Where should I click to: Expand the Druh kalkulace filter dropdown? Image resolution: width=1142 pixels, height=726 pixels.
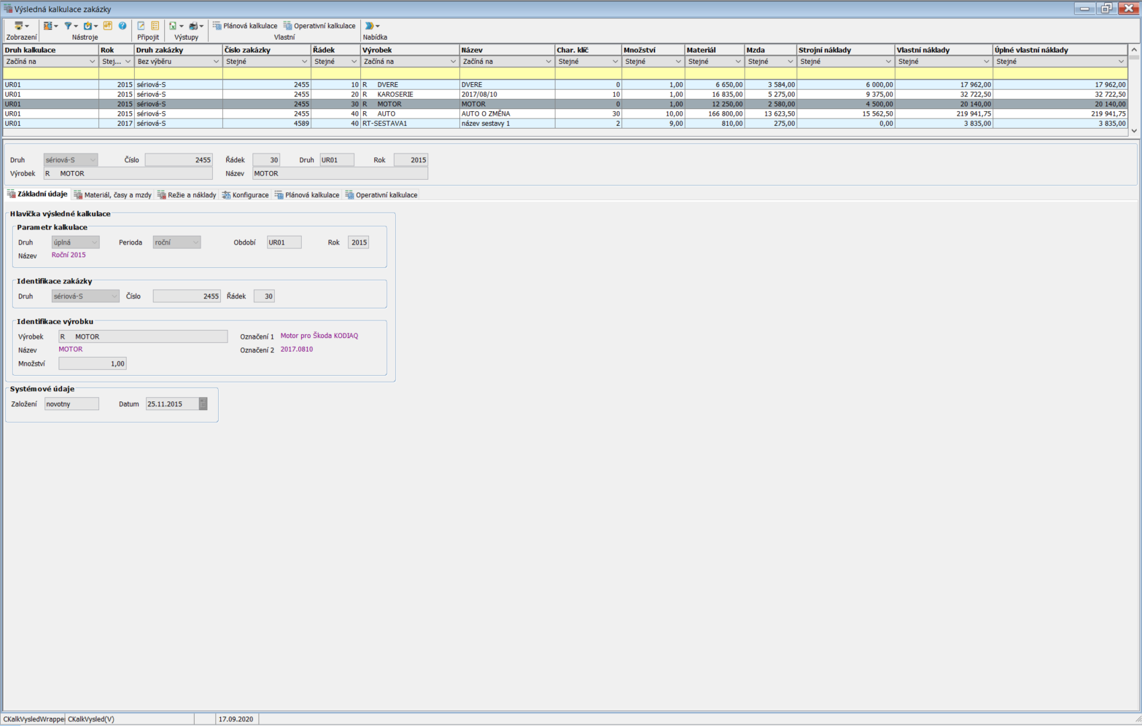click(x=92, y=62)
